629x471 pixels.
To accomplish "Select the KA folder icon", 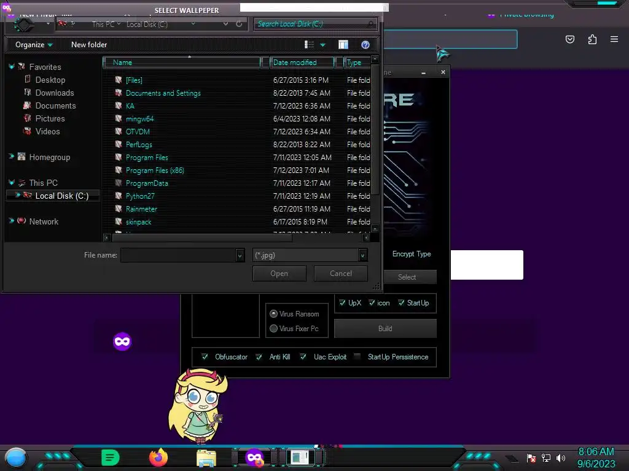I will click(x=119, y=105).
